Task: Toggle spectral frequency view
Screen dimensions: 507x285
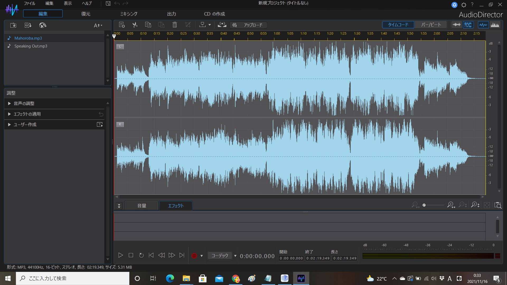Action: point(495,25)
